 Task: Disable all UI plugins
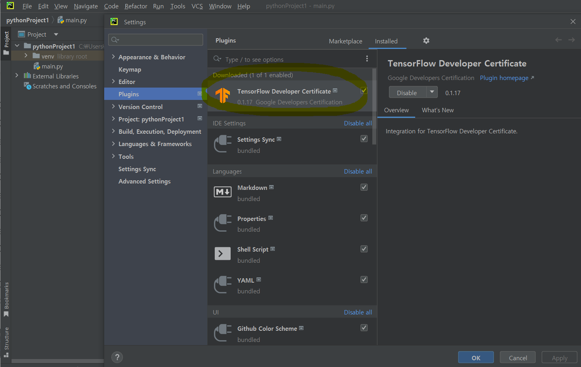click(x=358, y=312)
